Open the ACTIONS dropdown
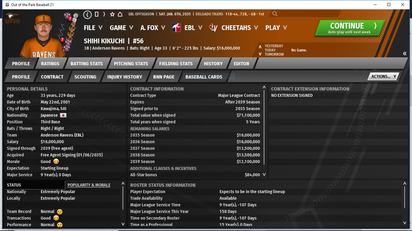The height and width of the screenshot is (231, 412). tap(383, 76)
